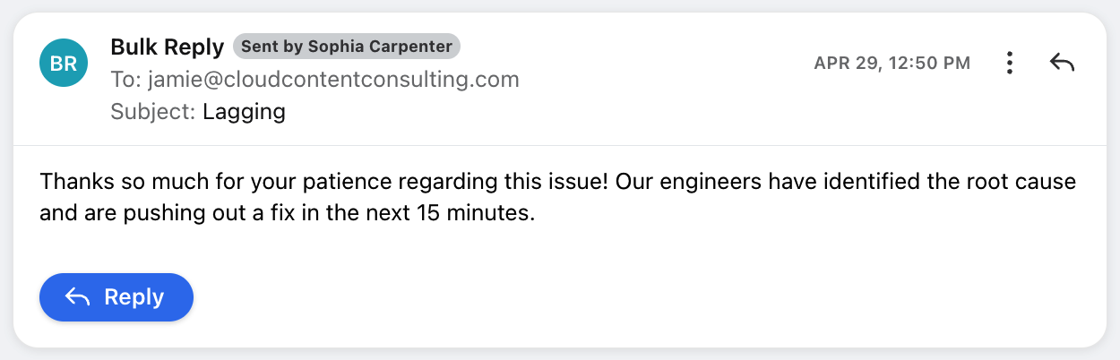Click the teal BR avatar icon
The width and height of the screenshot is (1120, 360).
click(64, 63)
